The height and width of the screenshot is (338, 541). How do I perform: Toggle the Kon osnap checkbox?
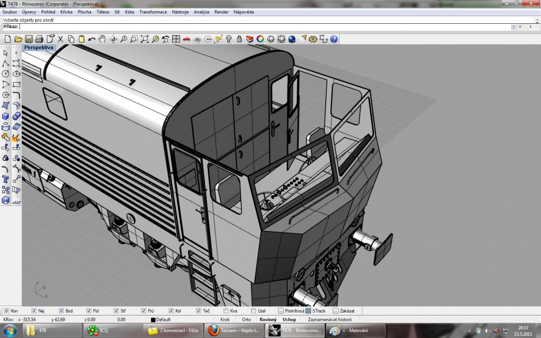[6, 311]
